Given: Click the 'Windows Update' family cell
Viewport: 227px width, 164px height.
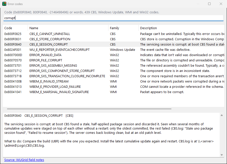Looking at the screenshot, I should (x=123, y=50).
